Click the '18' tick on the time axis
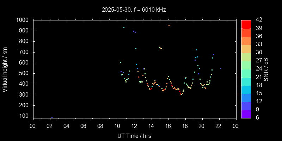282x141 pixels. click(x=185, y=125)
